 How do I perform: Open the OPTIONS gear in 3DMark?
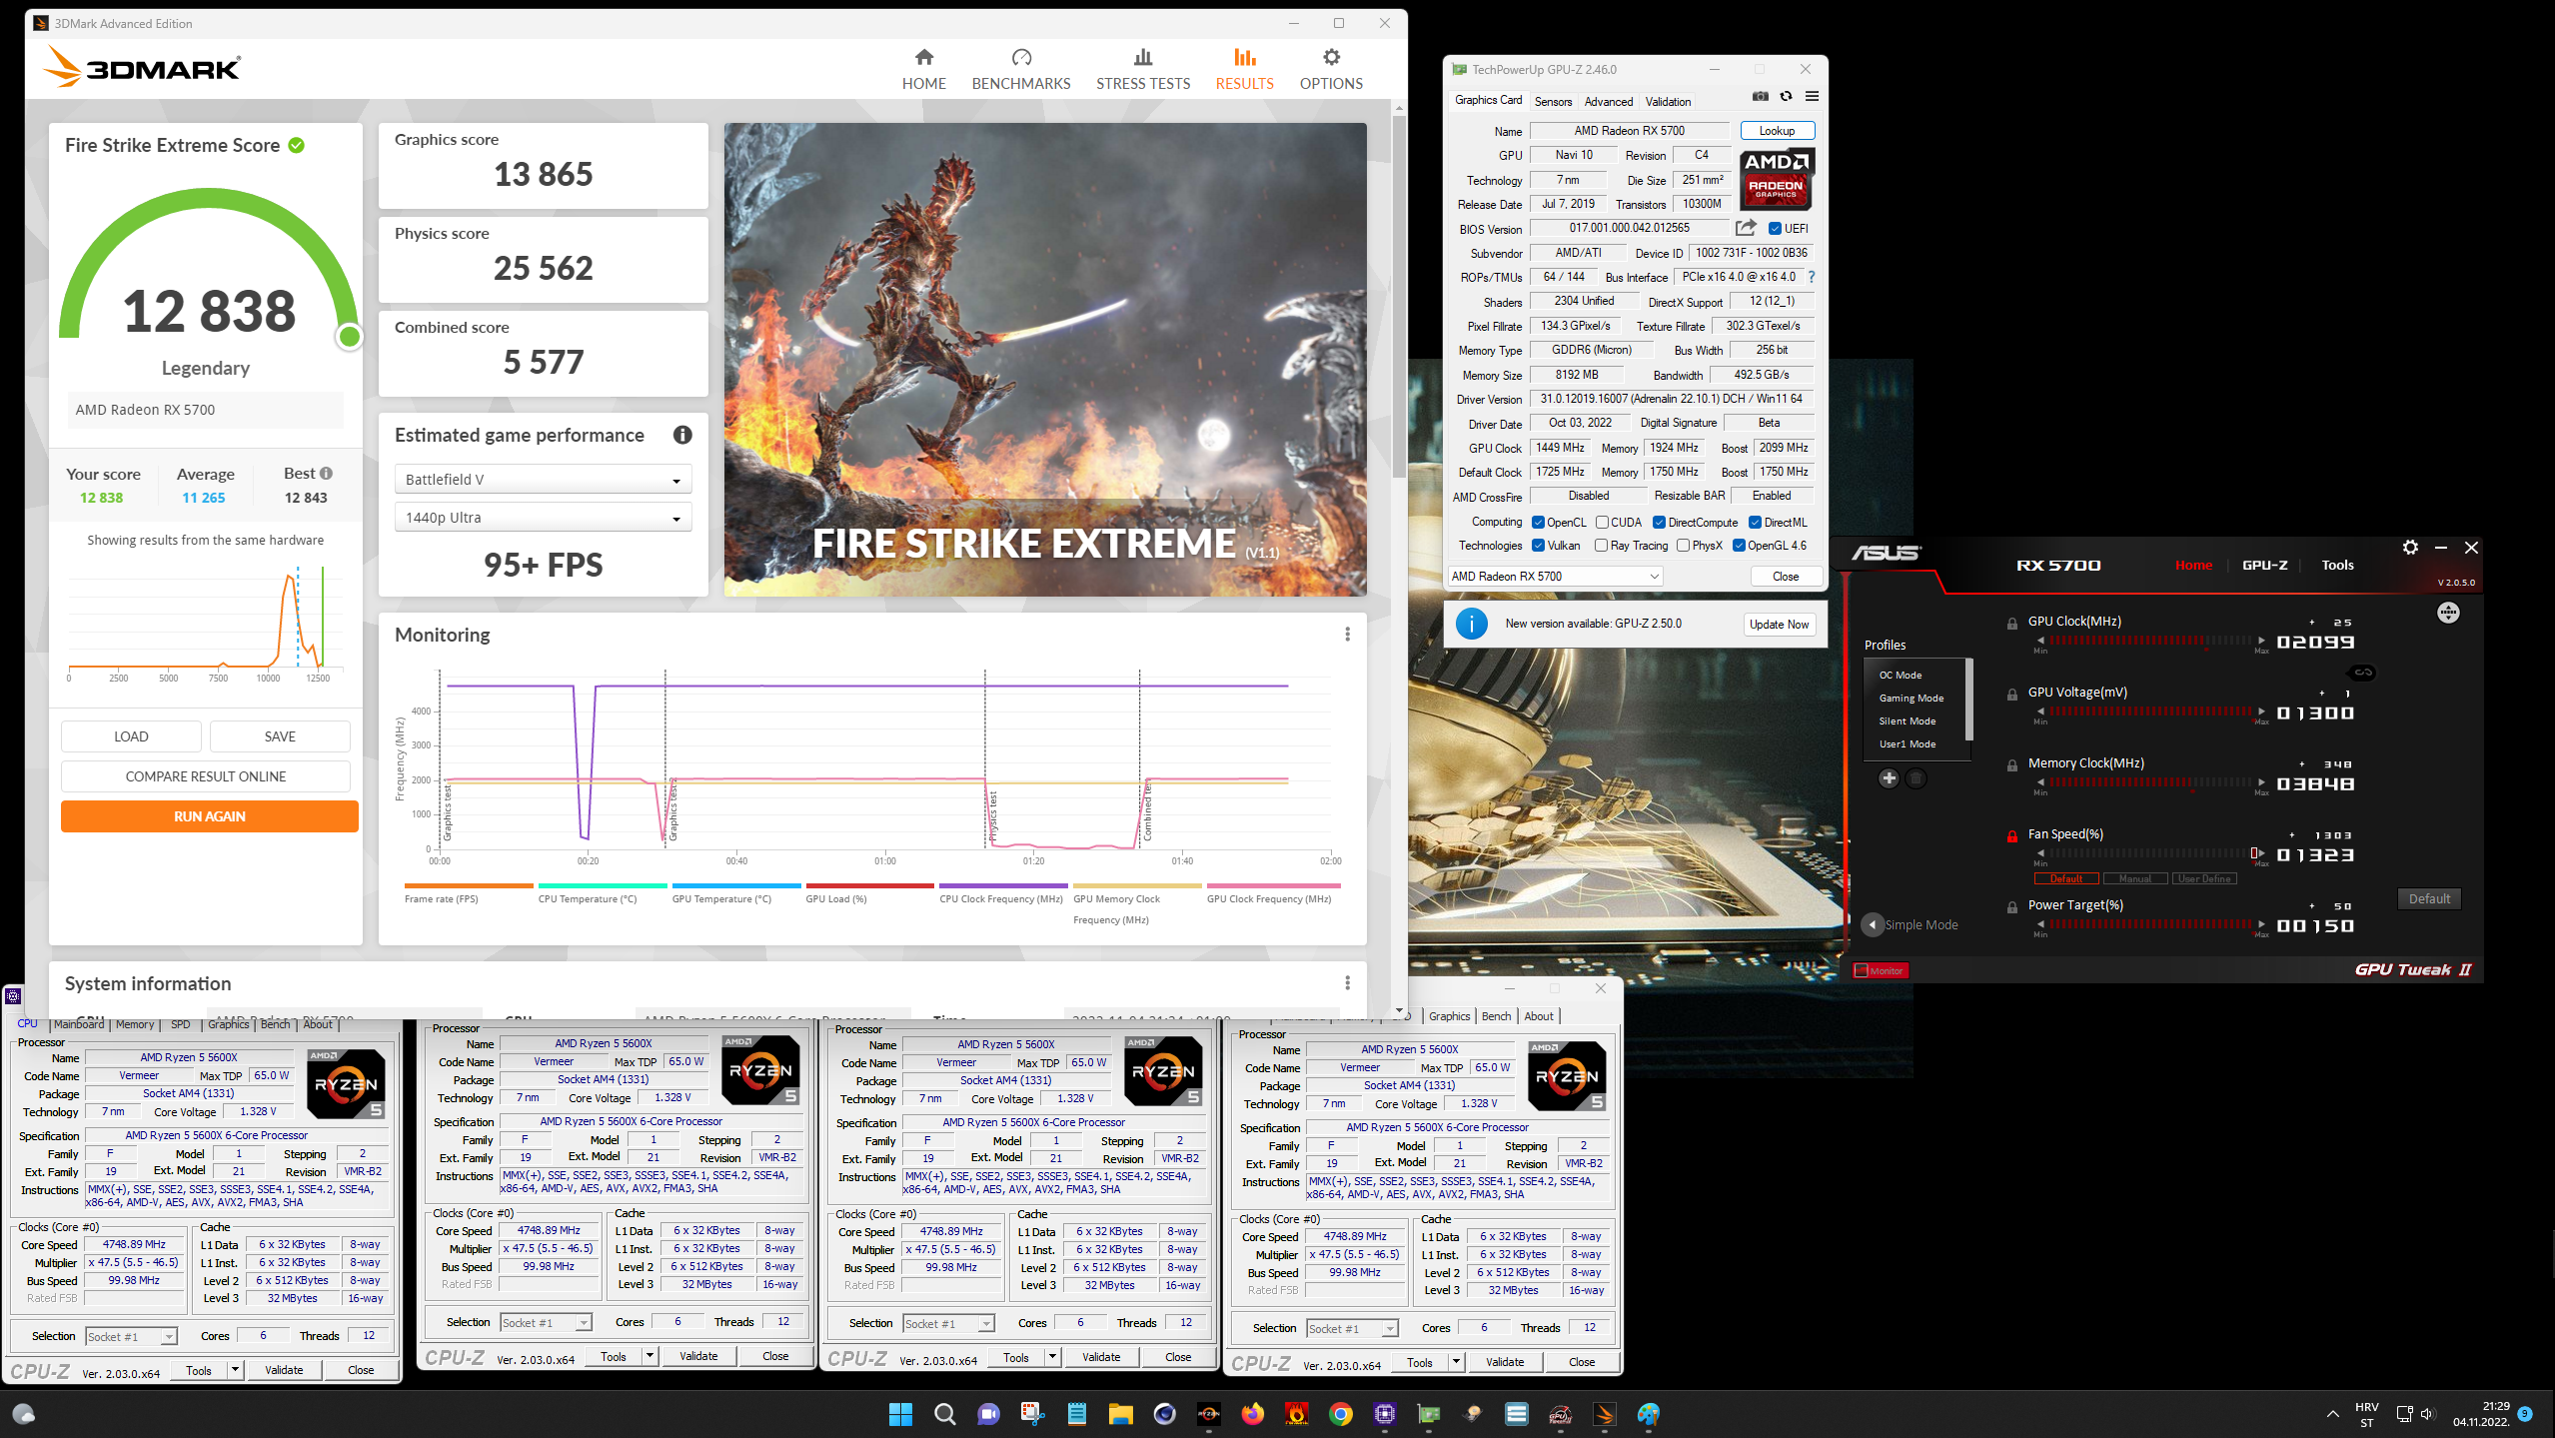(1330, 69)
